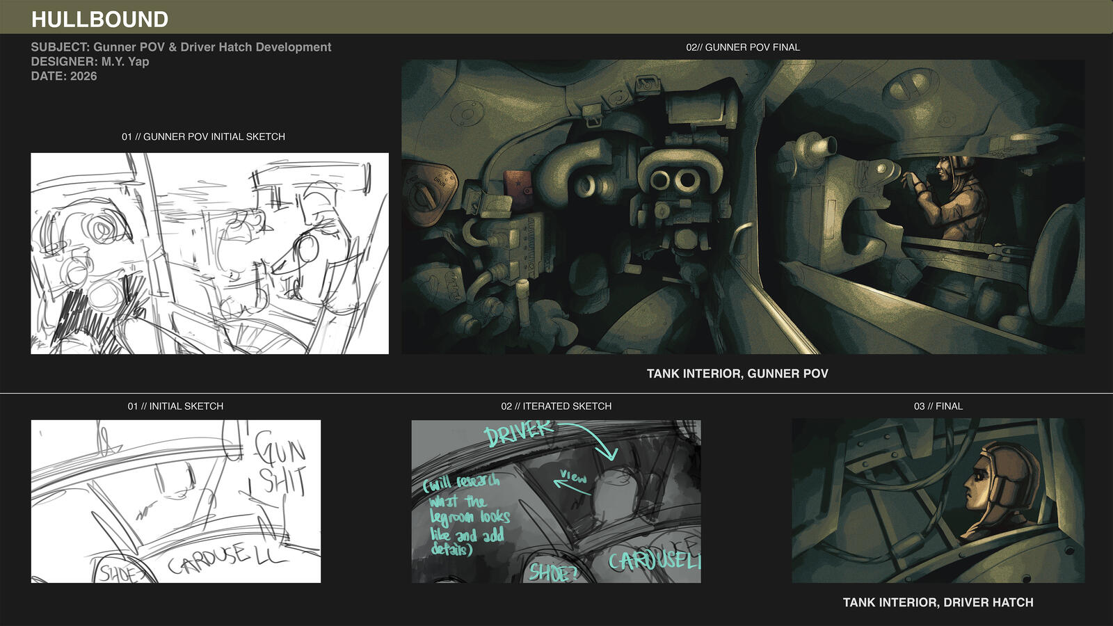Screen dimensions: 1113x626
Task: Select the 'SUBJECT: Gunner POV & Driver Hatch Development' line
Action: (181, 47)
